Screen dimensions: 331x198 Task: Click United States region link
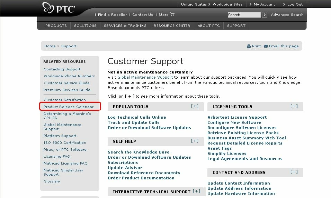click(194, 4)
